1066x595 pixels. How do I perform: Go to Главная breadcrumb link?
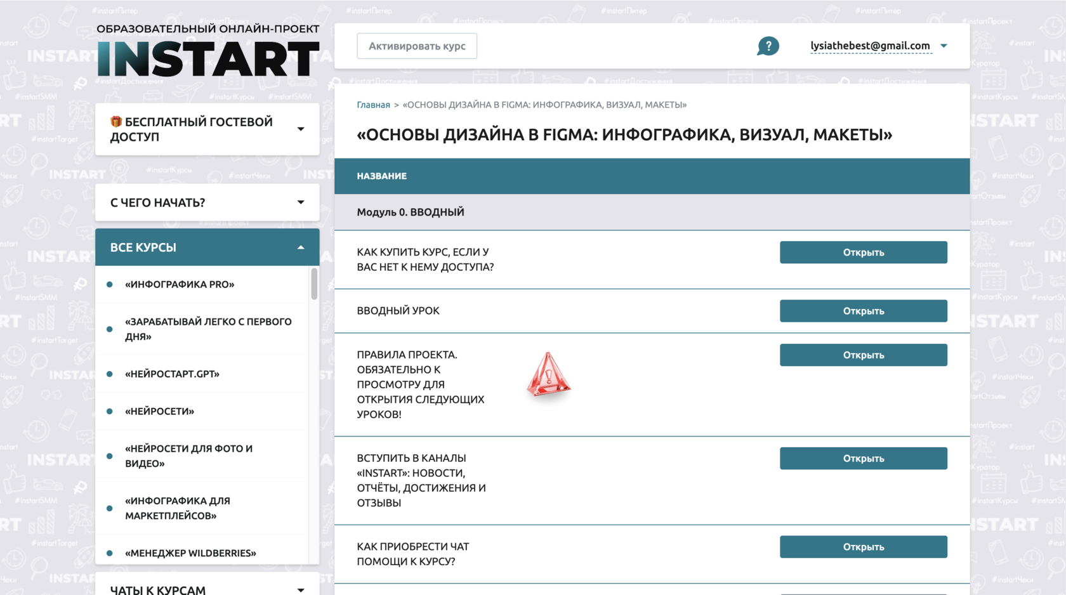(x=373, y=105)
